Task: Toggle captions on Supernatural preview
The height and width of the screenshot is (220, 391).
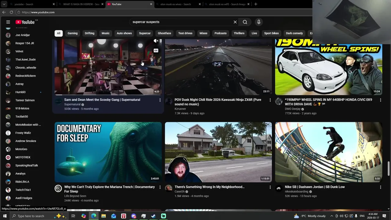Action: coord(156,50)
